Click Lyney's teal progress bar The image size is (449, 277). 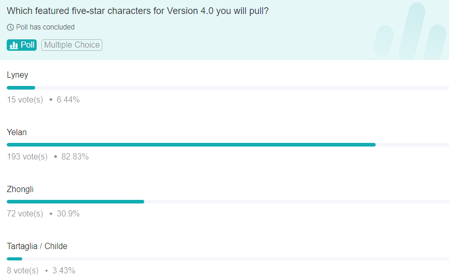(x=21, y=88)
